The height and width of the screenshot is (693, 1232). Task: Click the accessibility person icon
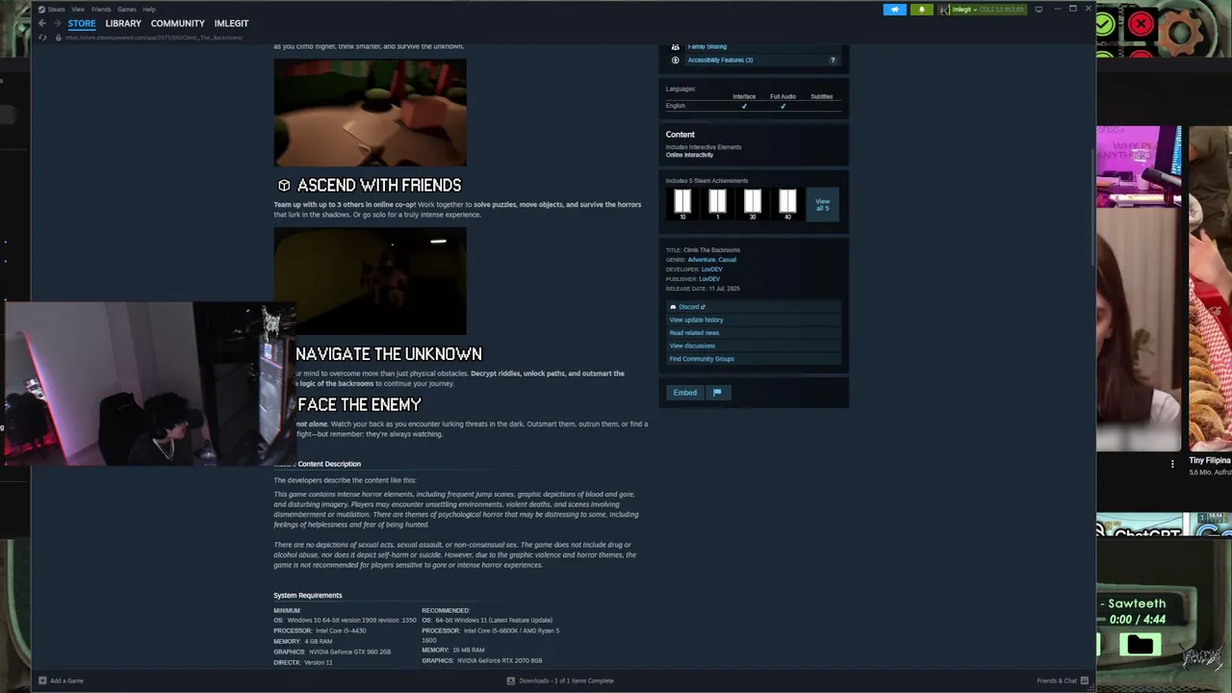tap(675, 60)
